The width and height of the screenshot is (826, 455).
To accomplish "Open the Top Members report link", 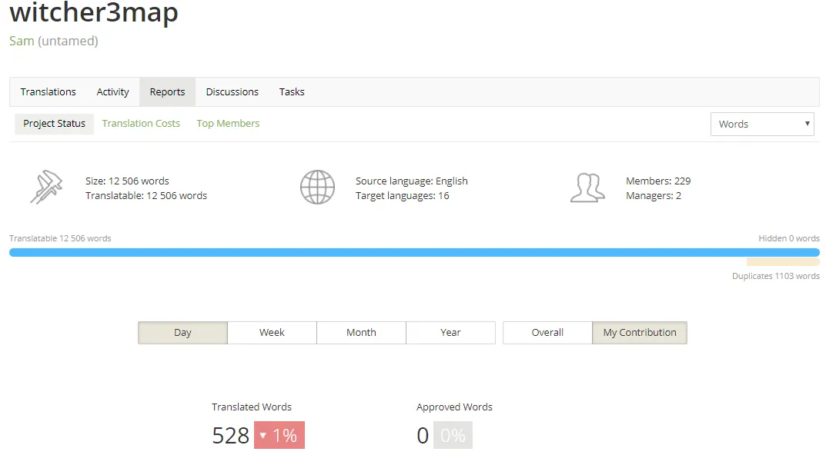I will [228, 124].
